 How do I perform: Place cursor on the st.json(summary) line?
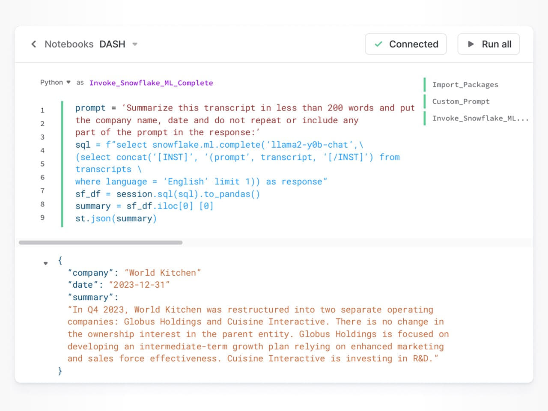(x=116, y=219)
